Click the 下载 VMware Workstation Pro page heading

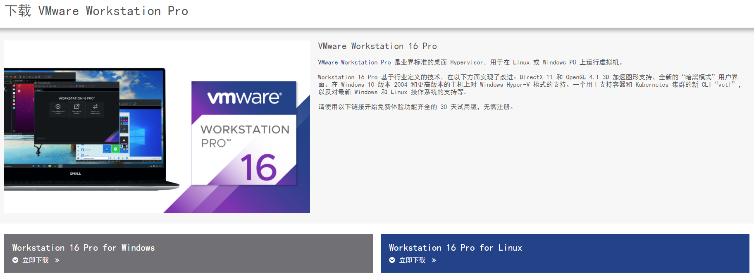coord(96,11)
